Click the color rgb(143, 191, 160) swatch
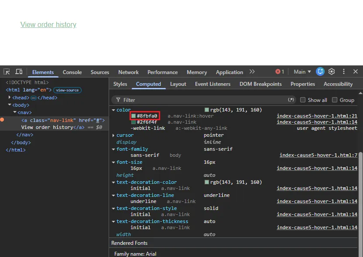 tap(207, 110)
